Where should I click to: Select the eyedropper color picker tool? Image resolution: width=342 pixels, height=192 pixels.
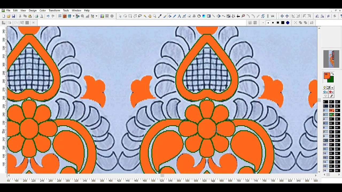click(160, 16)
